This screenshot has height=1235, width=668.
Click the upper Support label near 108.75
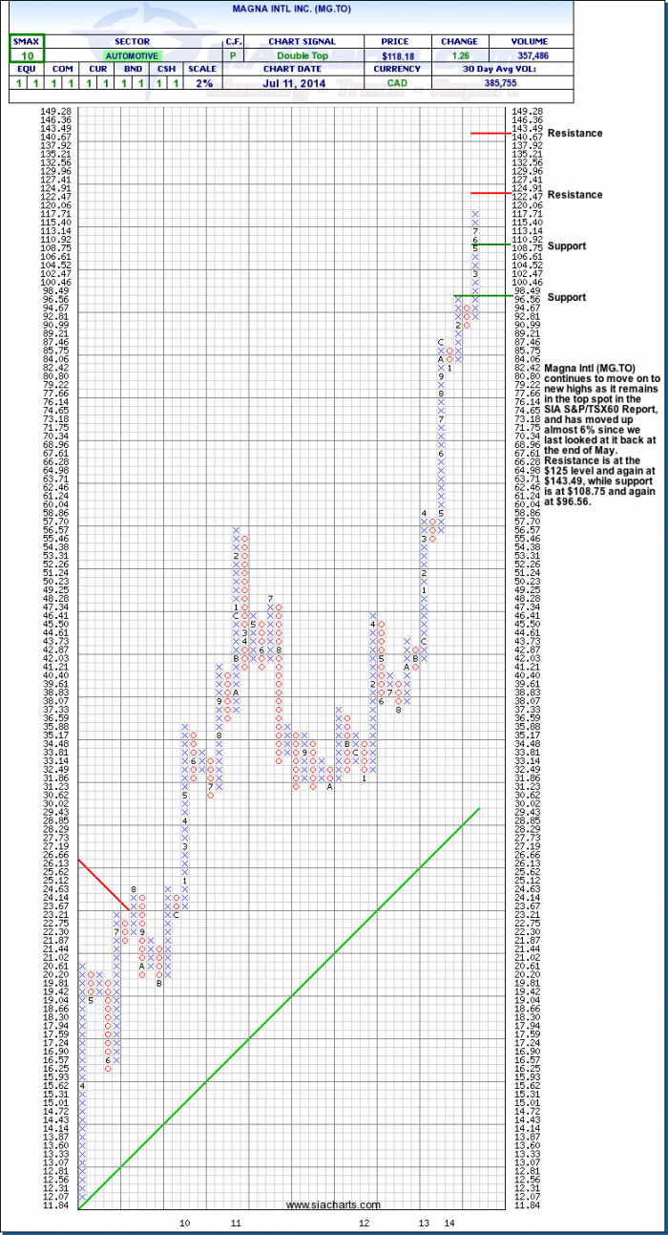click(x=567, y=246)
